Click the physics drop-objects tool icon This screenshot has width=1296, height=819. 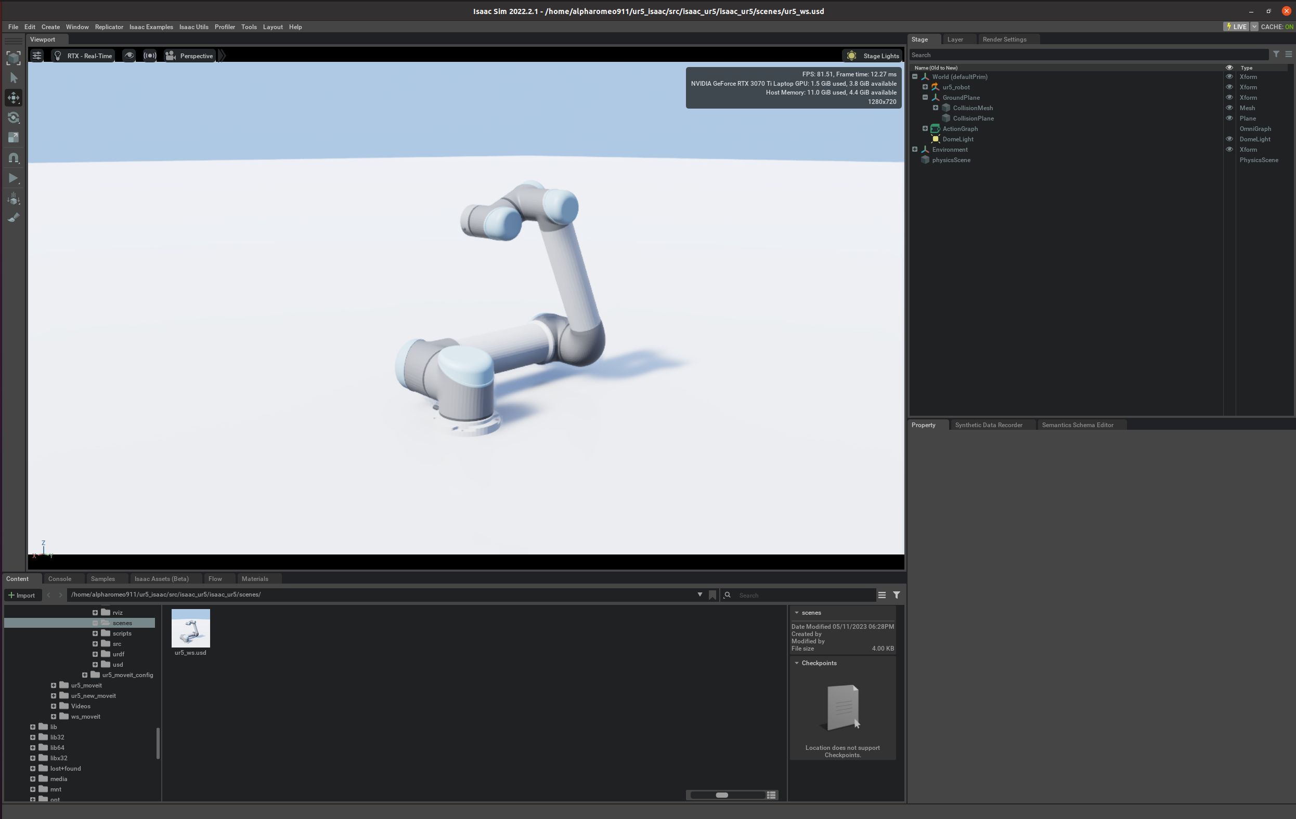(14, 199)
